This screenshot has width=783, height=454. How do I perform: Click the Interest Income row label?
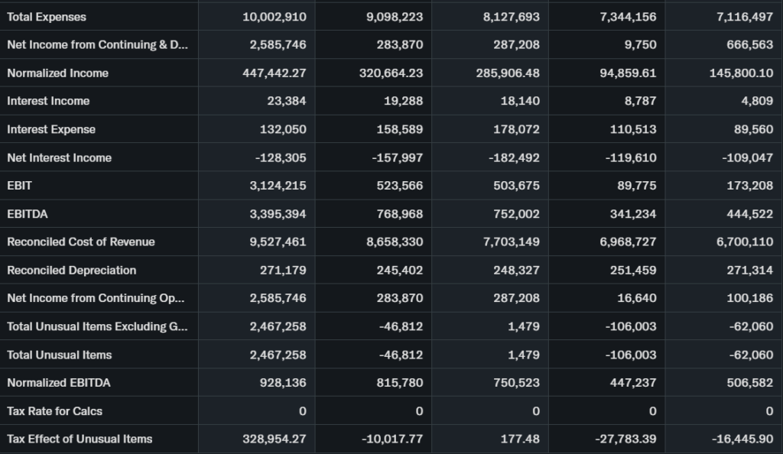click(48, 101)
